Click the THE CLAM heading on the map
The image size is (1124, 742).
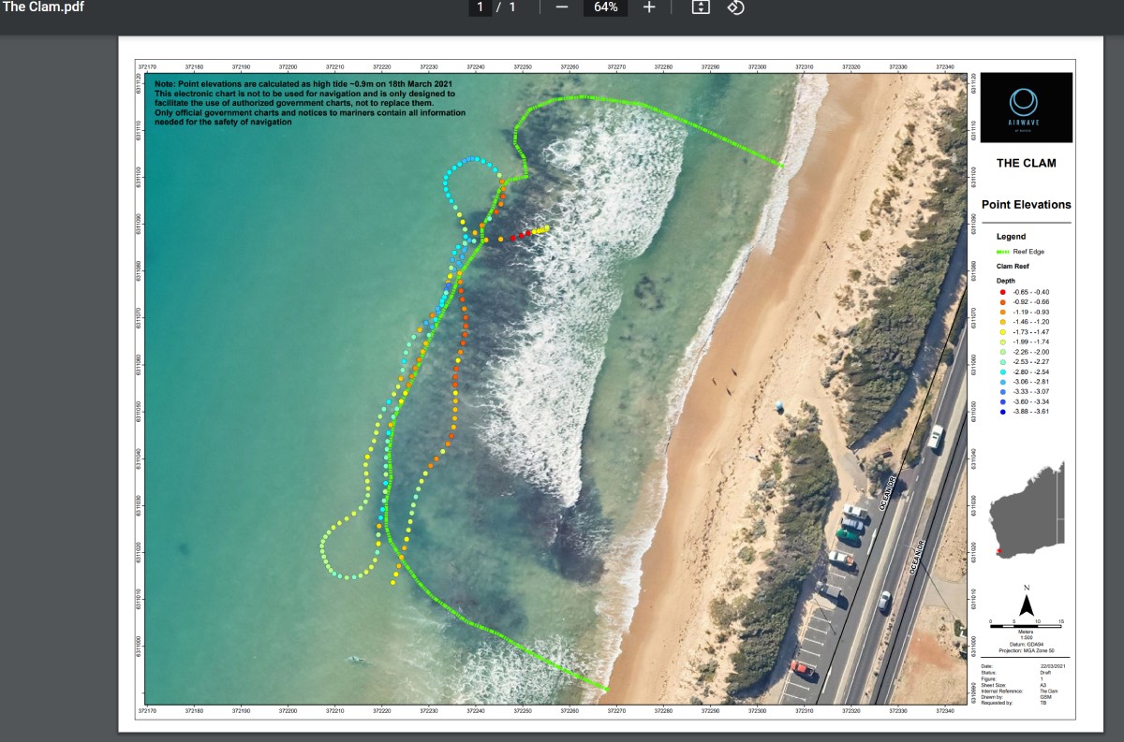pyautogui.click(x=1026, y=163)
